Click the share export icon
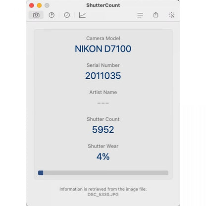This screenshot has height=206, width=206. pyautogui.click(x=155, y=15)
